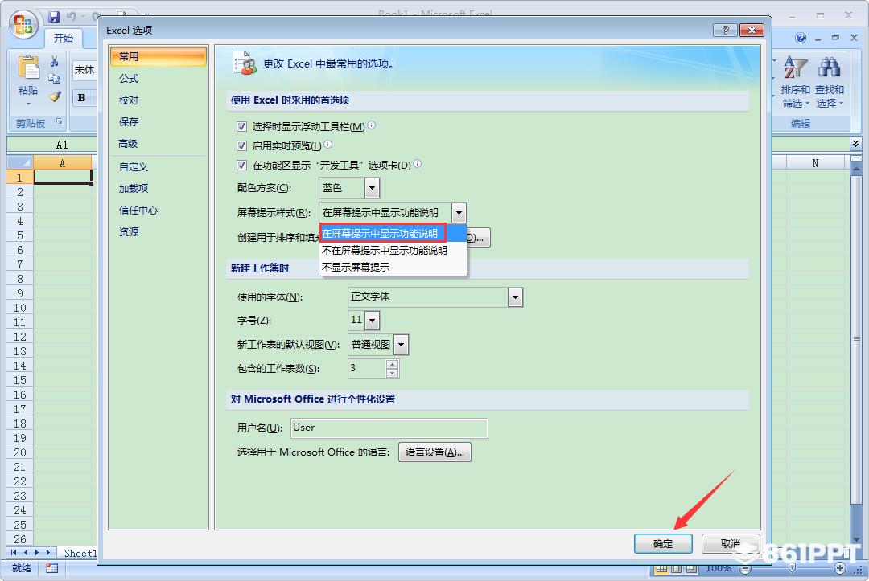Select 在屏幕提示中显示功能说明 option
Screen dimensions: 869x581
point(393,234)
